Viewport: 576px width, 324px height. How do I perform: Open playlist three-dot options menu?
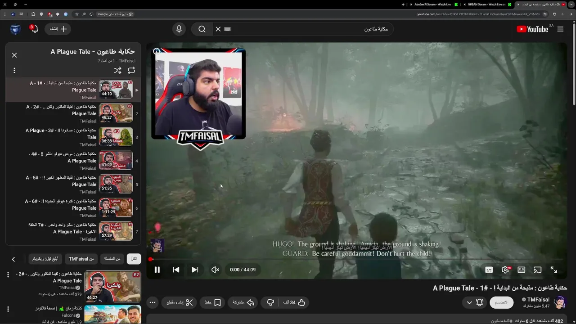click(14, 70)
